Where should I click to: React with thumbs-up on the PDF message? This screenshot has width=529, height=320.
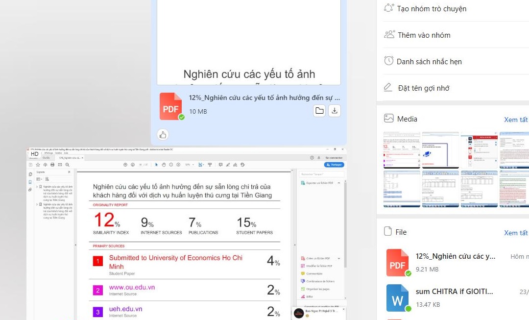pyautogui.click(x=163, y=135)
